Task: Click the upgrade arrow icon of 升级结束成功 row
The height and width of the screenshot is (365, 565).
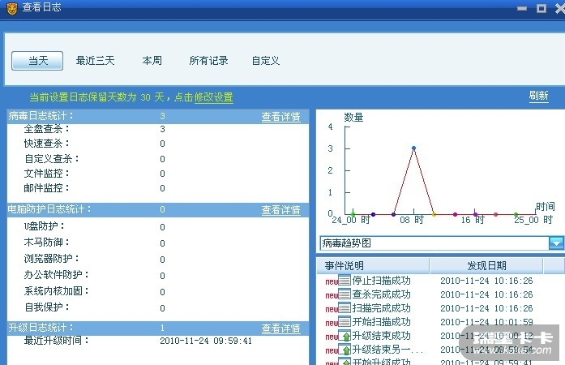Action: point(345,336)
